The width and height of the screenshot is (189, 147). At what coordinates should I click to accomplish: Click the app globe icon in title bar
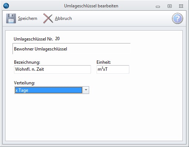coord(6,6)
